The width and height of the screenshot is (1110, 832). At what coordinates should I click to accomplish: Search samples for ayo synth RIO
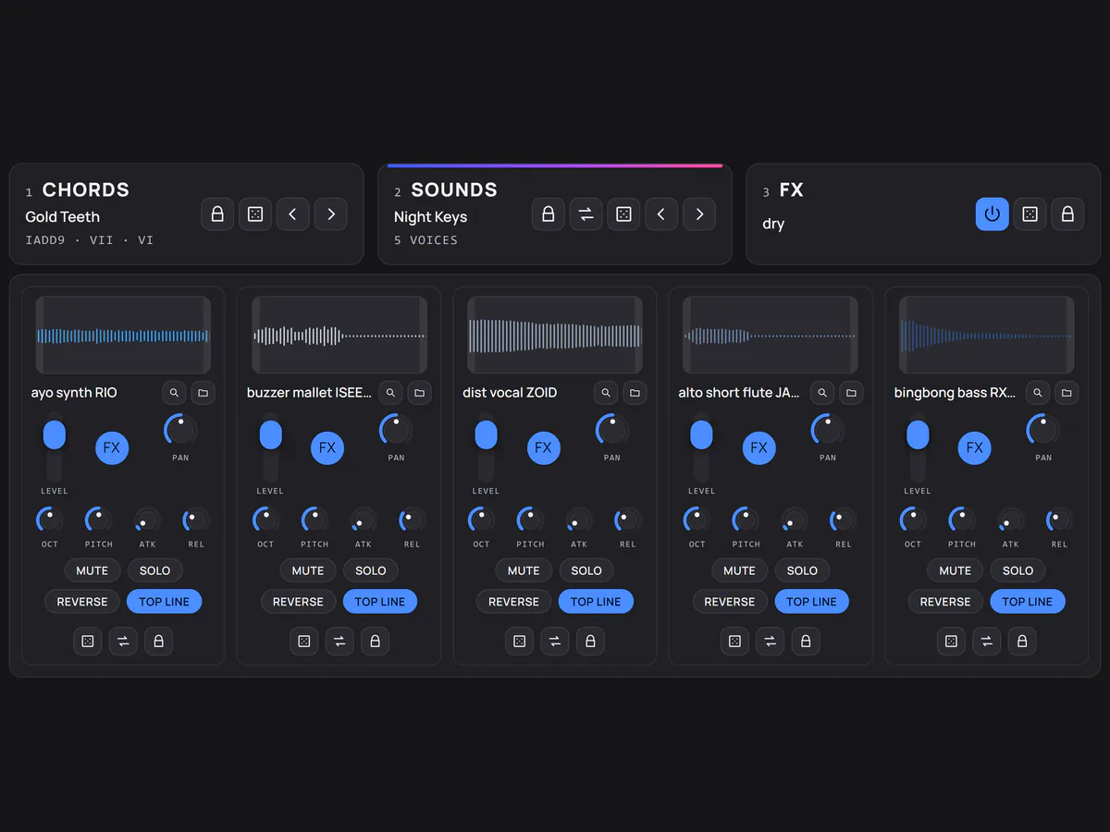(x=174, y=393)
